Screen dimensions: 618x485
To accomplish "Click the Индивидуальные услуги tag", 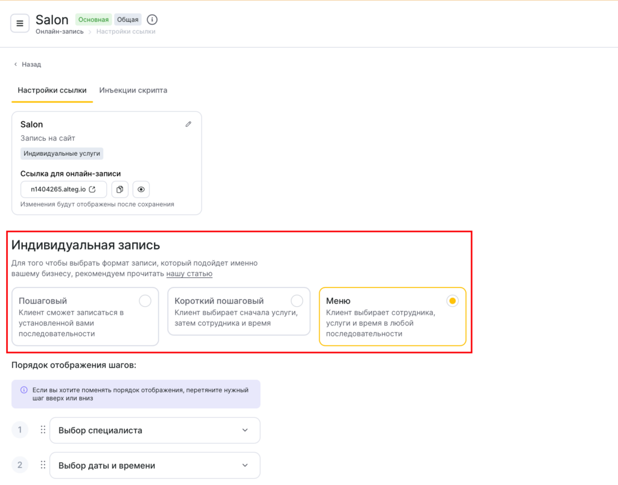I will (62, 153).
